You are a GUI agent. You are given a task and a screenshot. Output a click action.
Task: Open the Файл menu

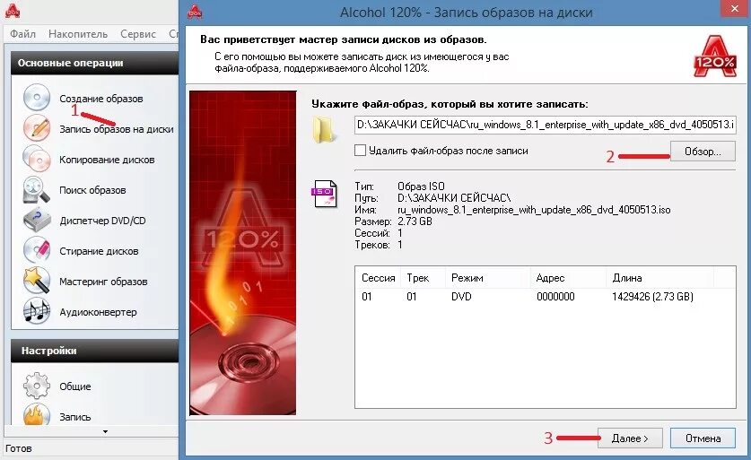22,34
